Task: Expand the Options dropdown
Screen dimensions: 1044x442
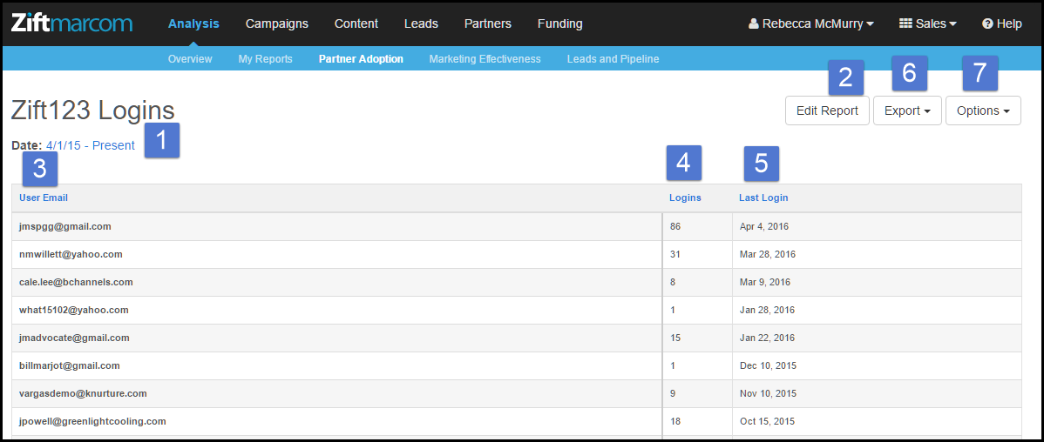Action: coord(983,111)
